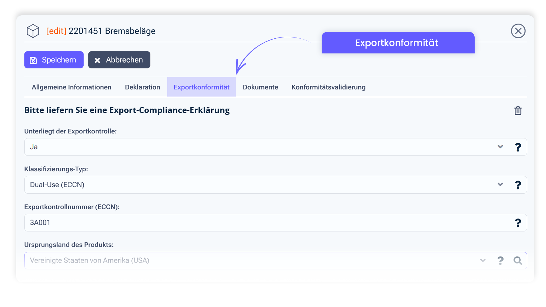
Task: Open the Dokumente tab
Action: 260,87
